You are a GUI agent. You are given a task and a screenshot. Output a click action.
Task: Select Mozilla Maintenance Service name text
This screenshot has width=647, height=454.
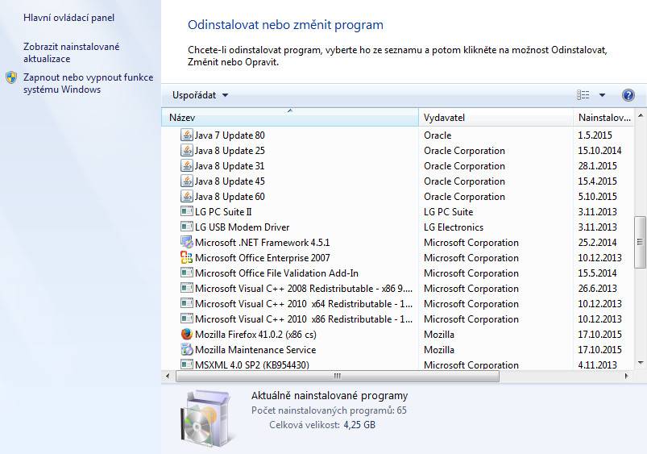[255, 349]
